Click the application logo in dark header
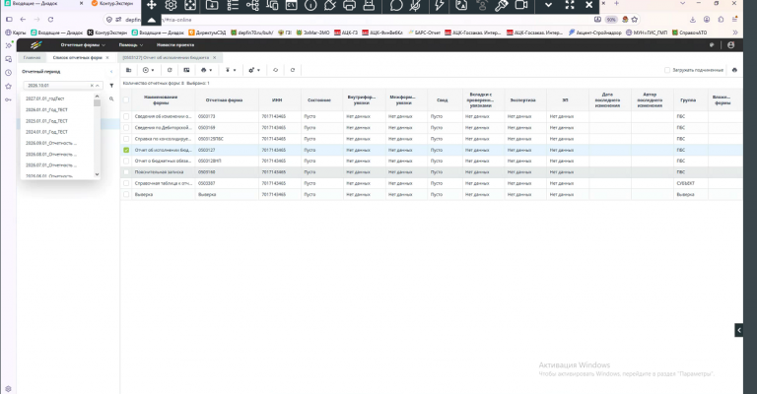Screen dimensions: 757x394 coord(36,45)
